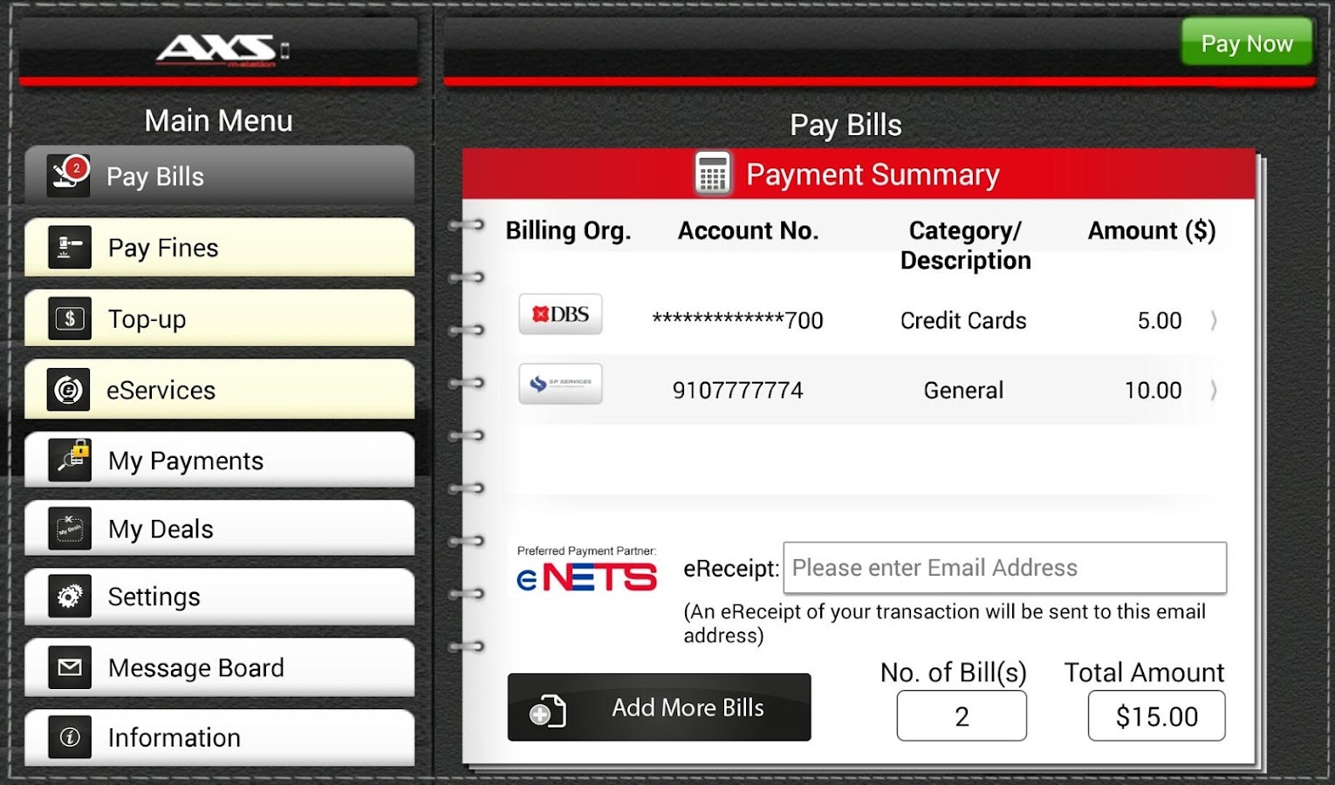This screenshot has height=785, width=1335.
Task: Expand the DBS Credit Cards bill details
Action: click(x=1214, y=320)
